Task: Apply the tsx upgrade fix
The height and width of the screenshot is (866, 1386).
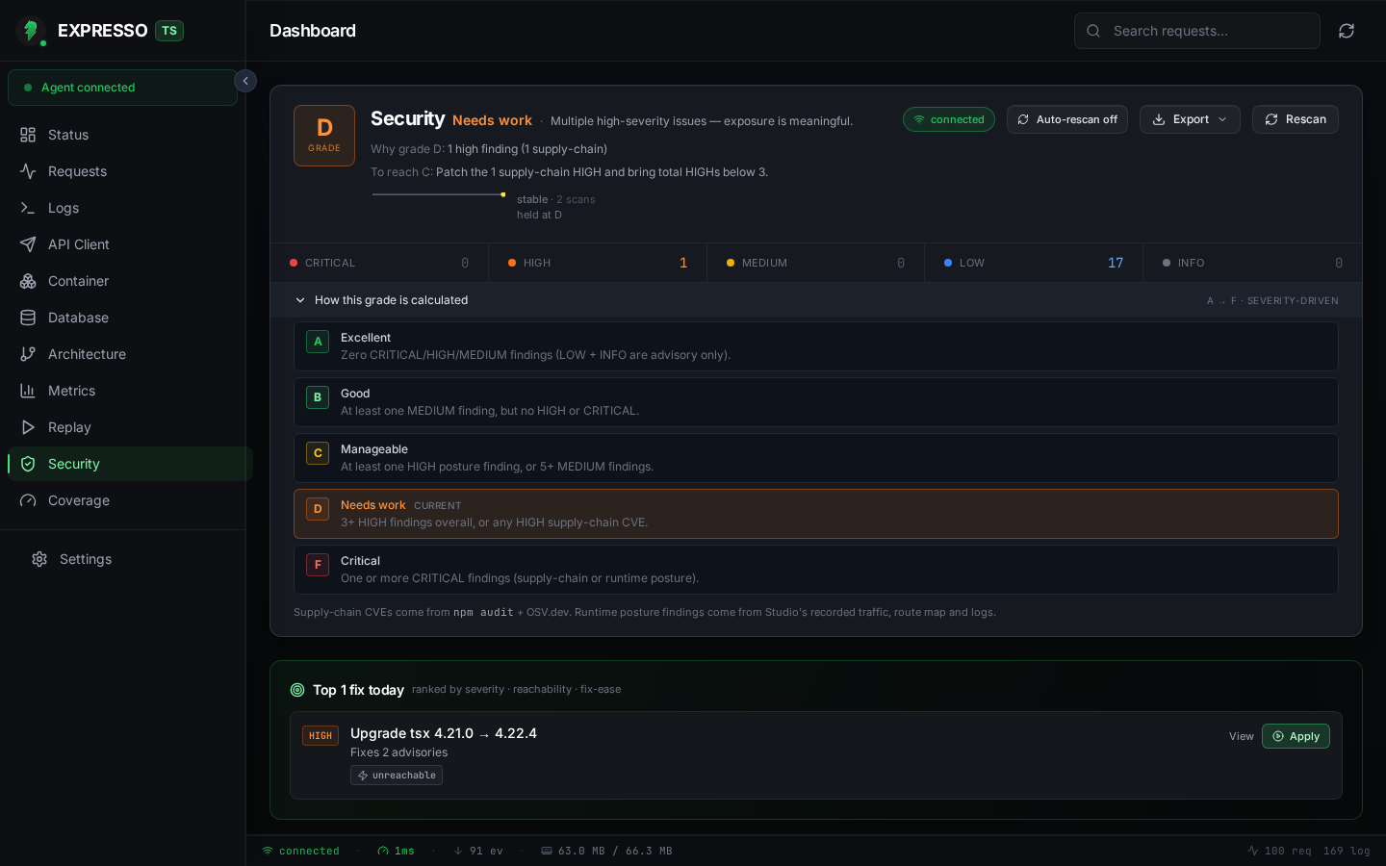Action: 1296,736
